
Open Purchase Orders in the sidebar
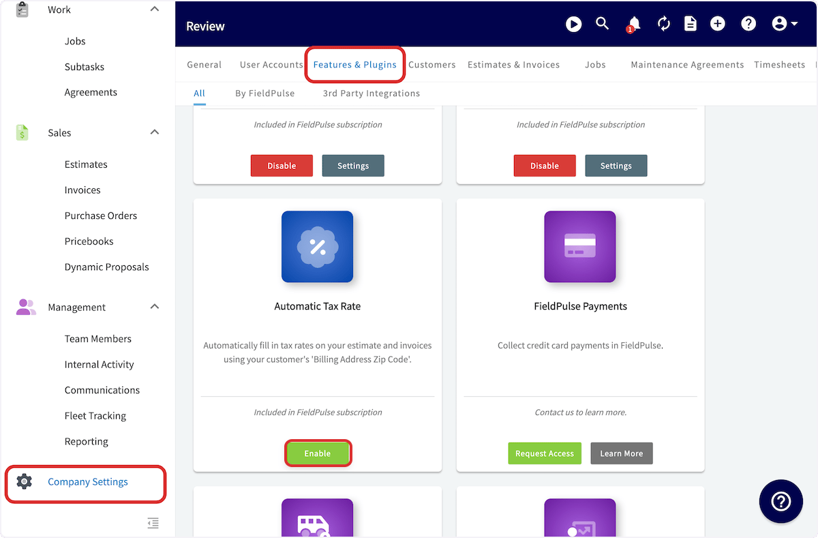tap(101, 215)
